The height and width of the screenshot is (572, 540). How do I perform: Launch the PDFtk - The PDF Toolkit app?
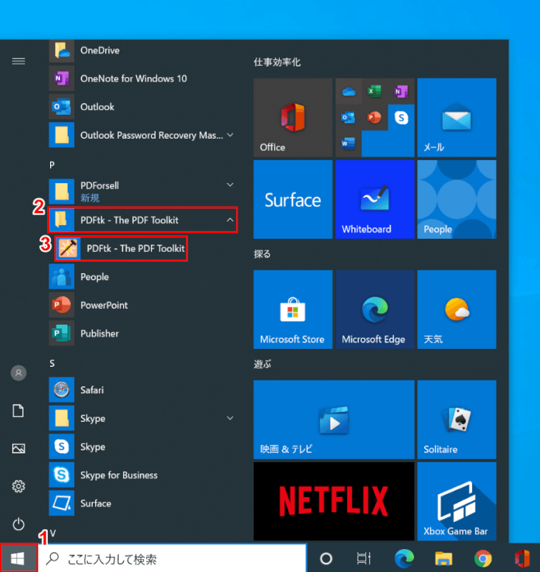click(121, 248)
